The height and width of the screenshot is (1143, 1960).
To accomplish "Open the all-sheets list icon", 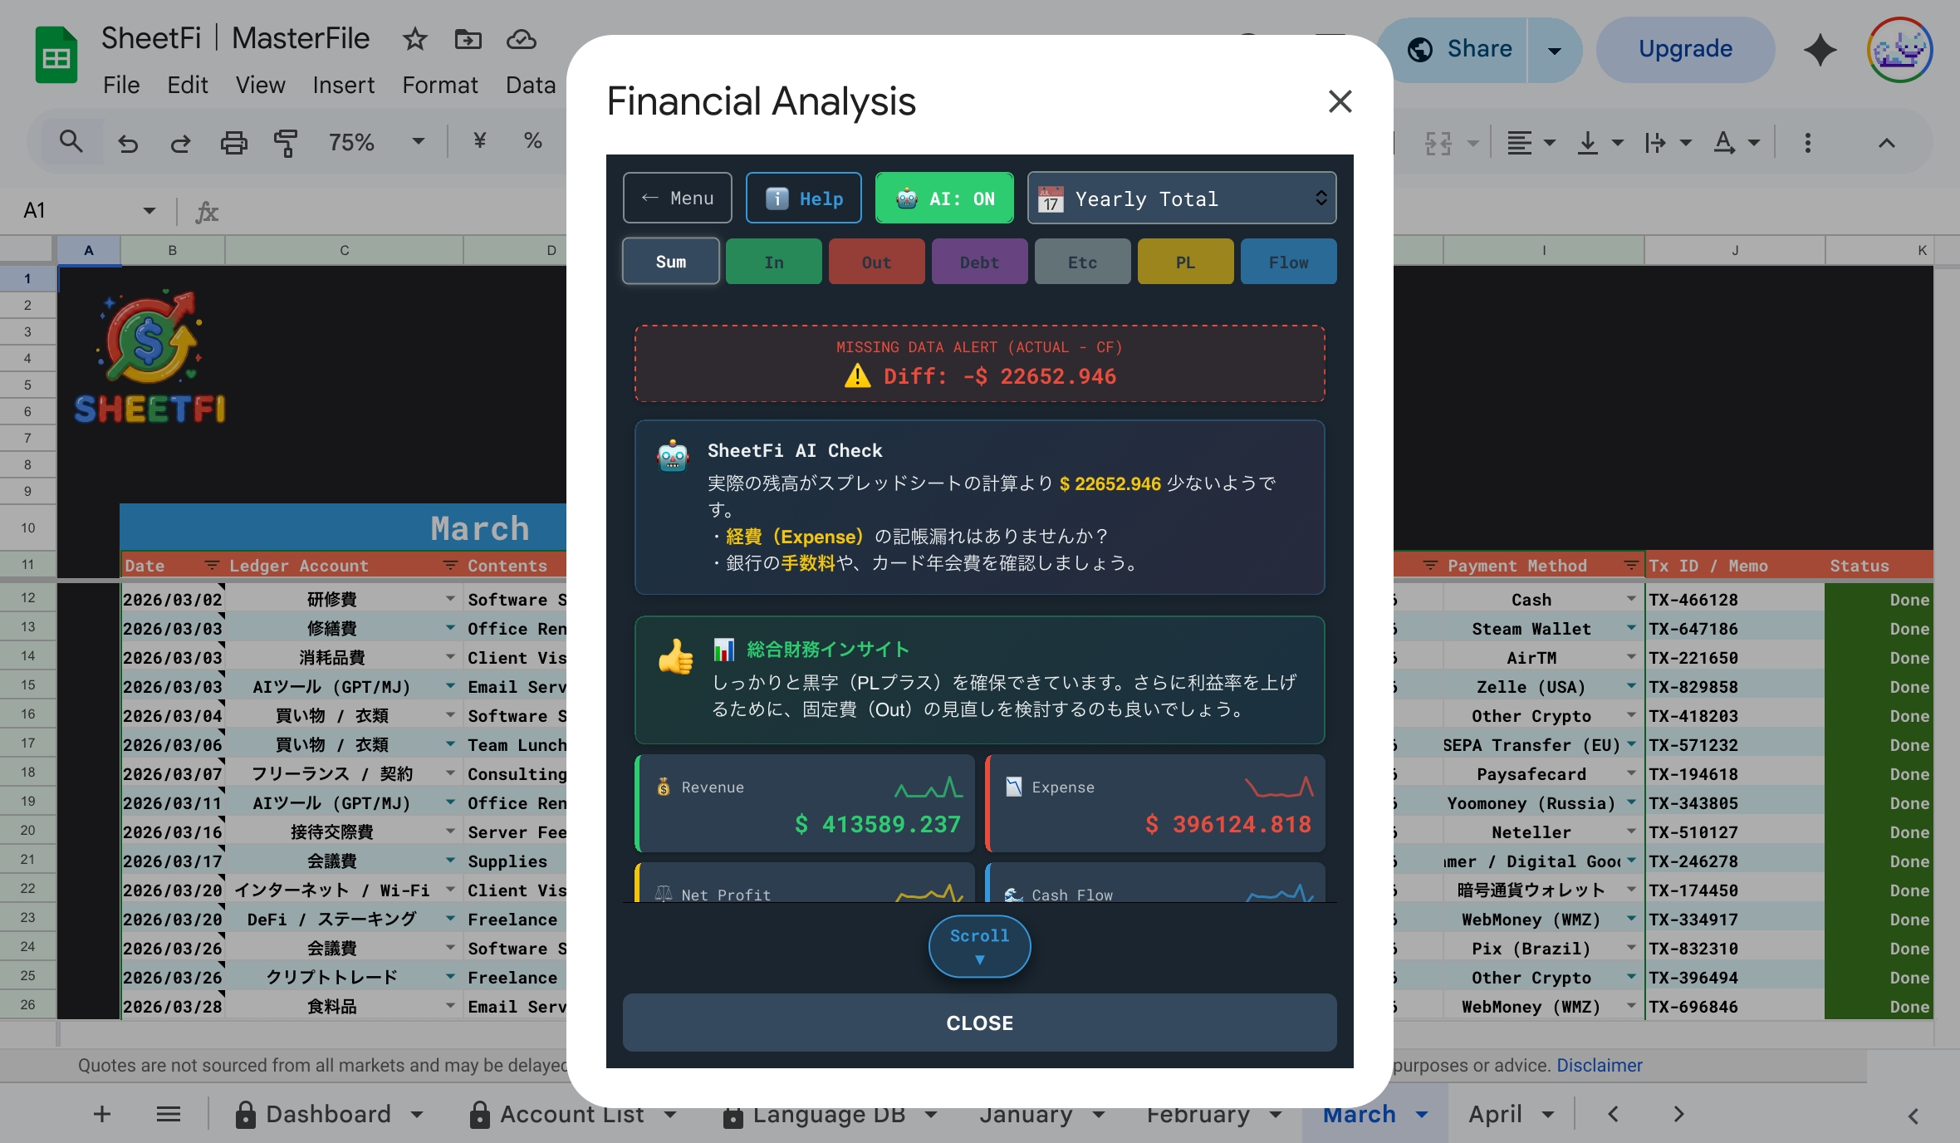I will [x=169, y=1114].
